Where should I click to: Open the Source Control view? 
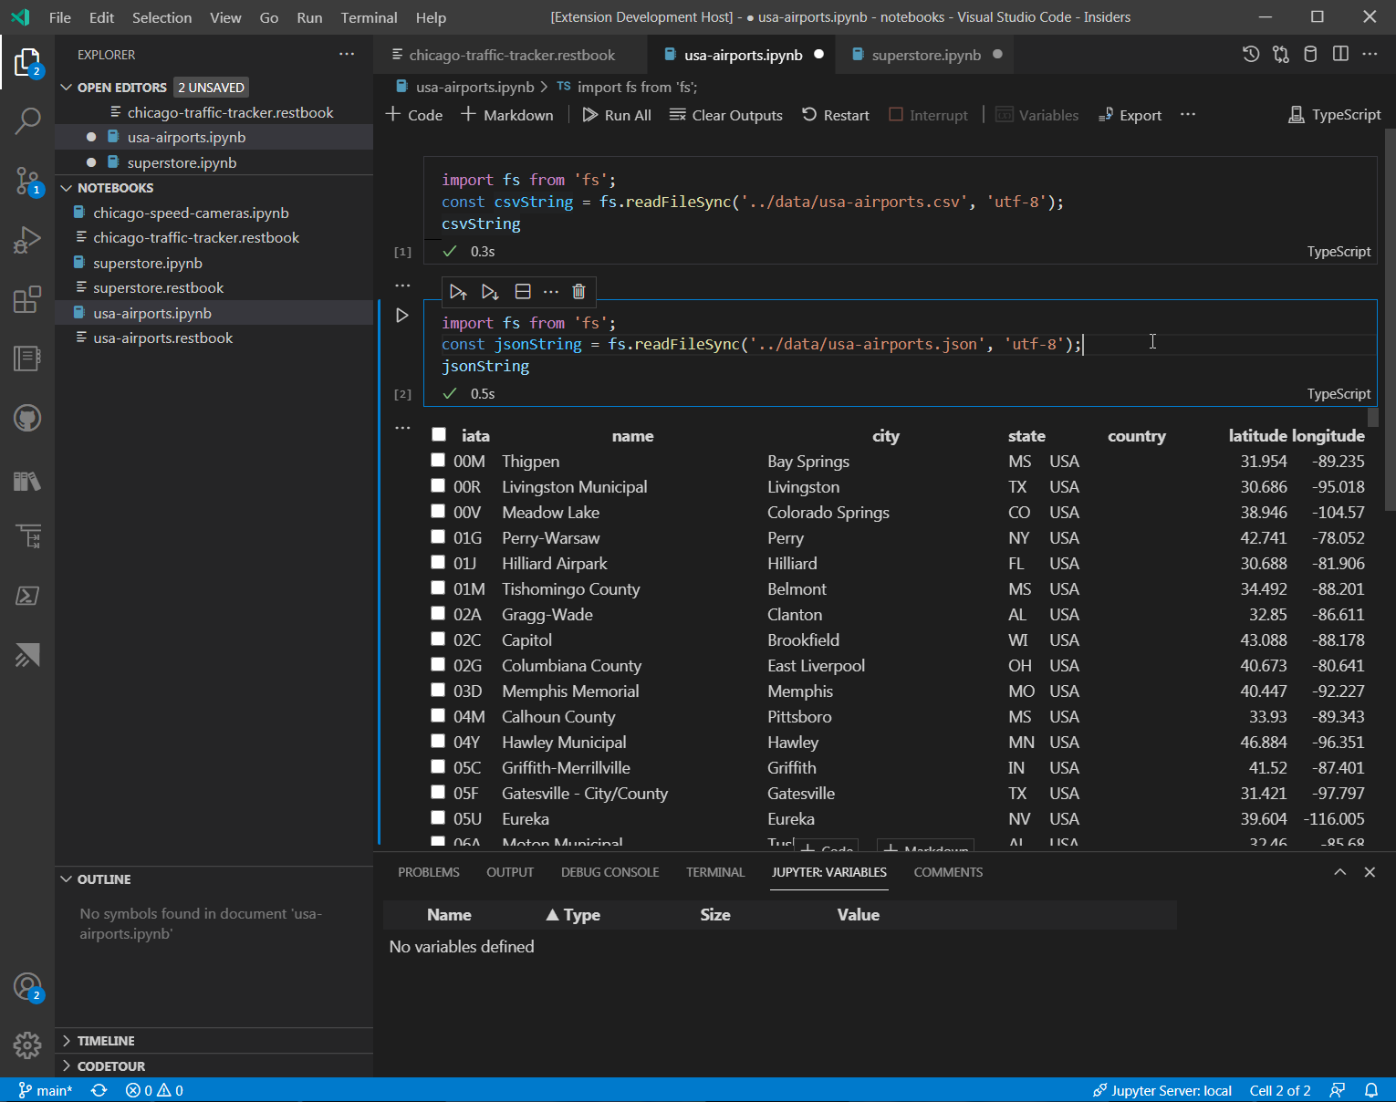pos(27,181)
